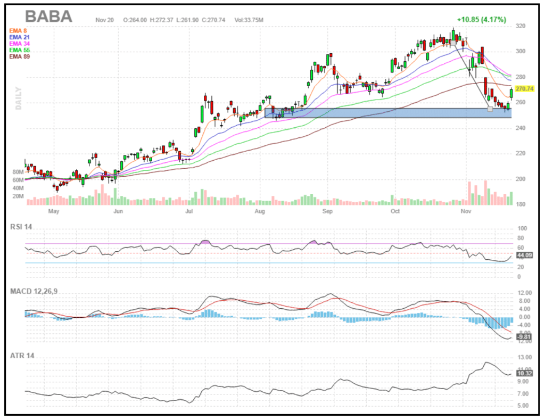The width and height of the screenshot is (545, 420).
Task: Click the Oct label on the time axis
Action: point(395,211)
